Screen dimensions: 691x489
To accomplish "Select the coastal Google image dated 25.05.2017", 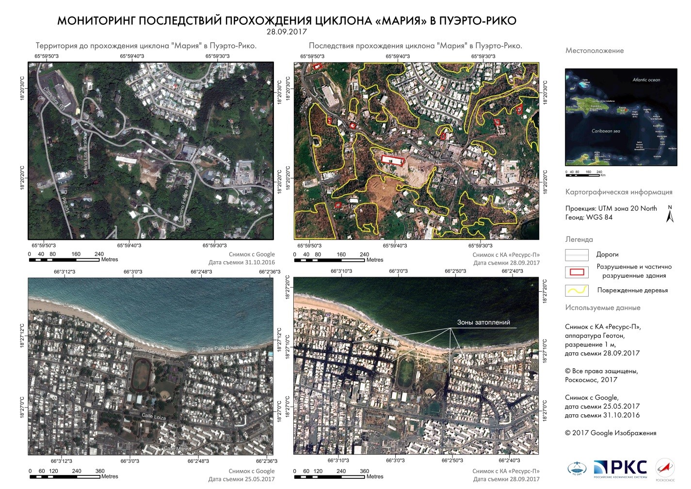I will click(150, 366).
